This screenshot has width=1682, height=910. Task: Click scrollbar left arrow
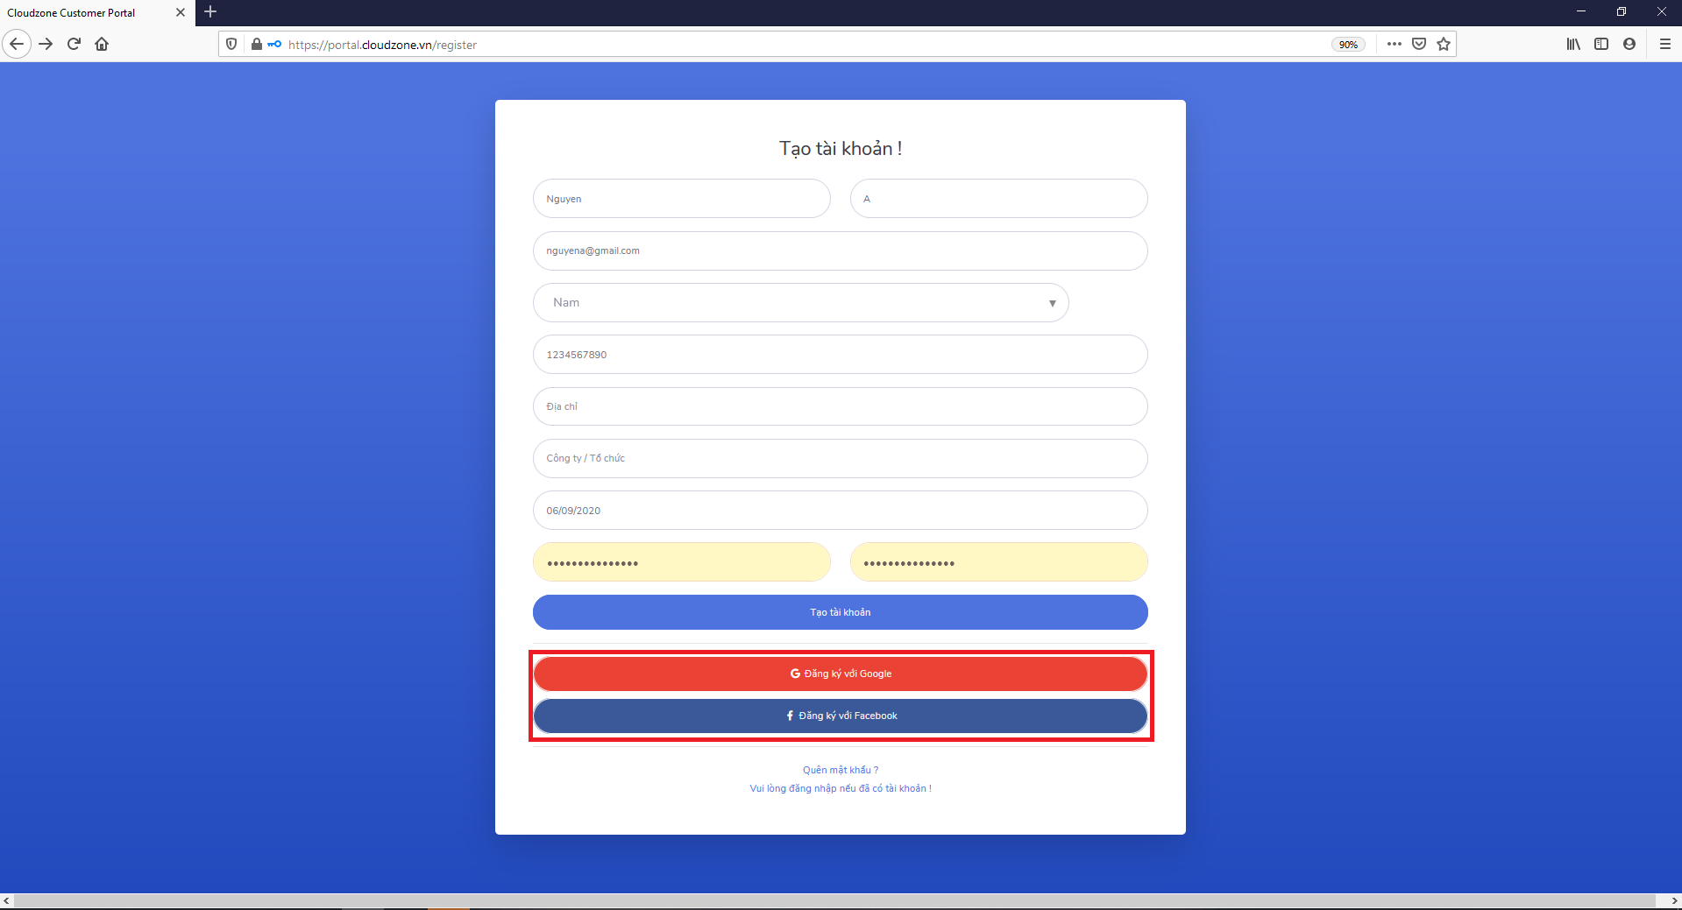(7, 900)
